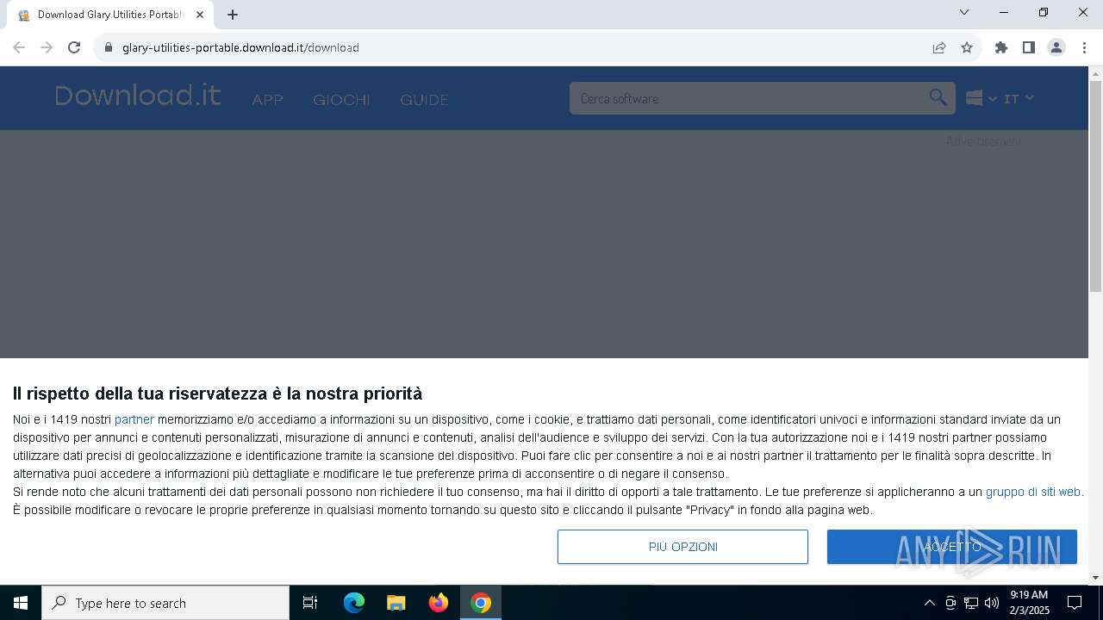This screenshot has width=1103, height=620.
Task: Open the Chrome extensions puzzle icon
Action: [x=1001, y=47]
